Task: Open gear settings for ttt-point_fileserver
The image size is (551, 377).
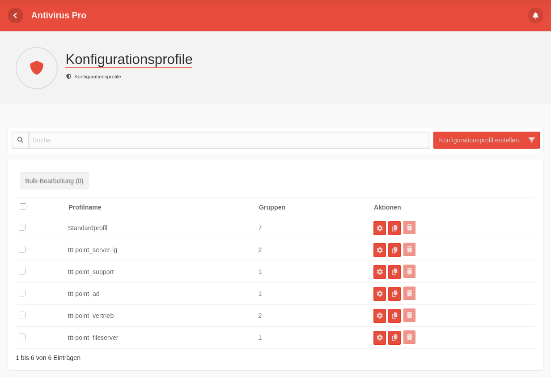Action: pyautogui.click(x=380, y=338)
